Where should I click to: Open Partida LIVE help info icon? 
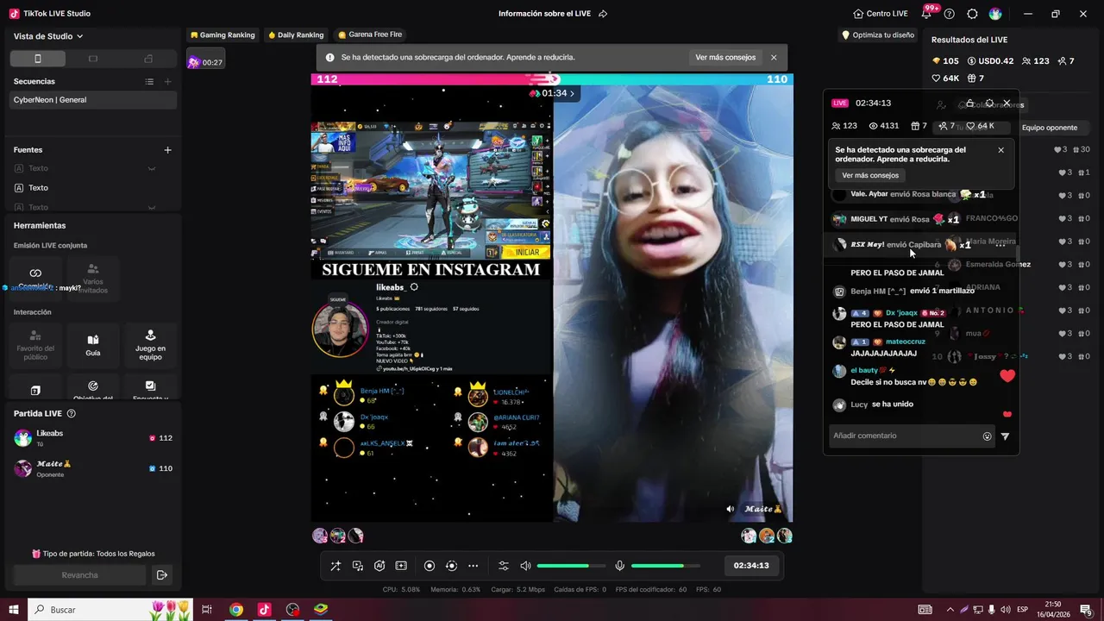tap(72, 414)
